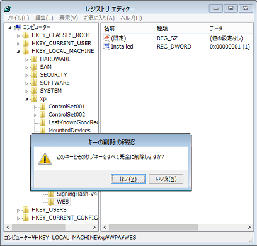Sort by the 種類 column header
Viewport: 257px width, 246px height.
(x=180, y=28)
